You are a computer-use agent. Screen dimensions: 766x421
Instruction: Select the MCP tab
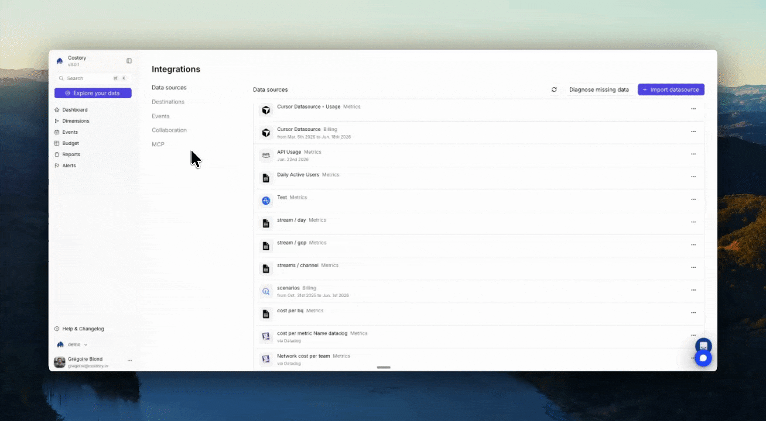click(x=158, y=144)
